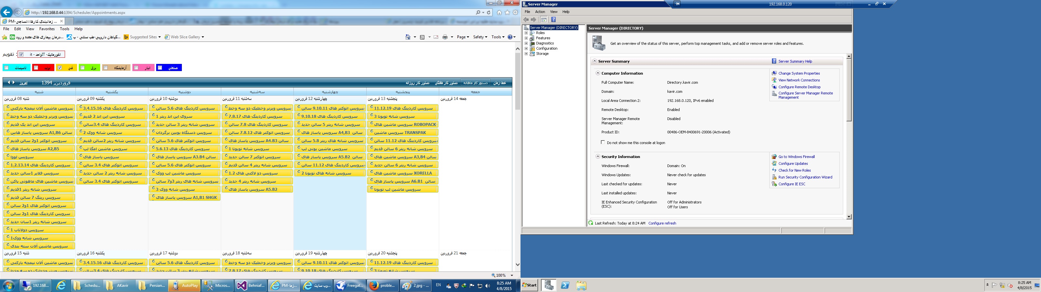The height and width of the screenshot is (292, 1041).
Task: Open the Go to Windows Firewall link
Action: [796, 157]
